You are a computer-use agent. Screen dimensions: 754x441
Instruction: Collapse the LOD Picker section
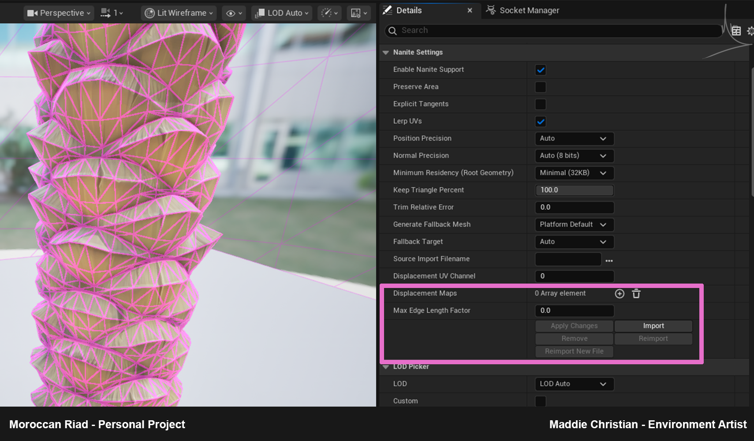(x=386, y=367)
